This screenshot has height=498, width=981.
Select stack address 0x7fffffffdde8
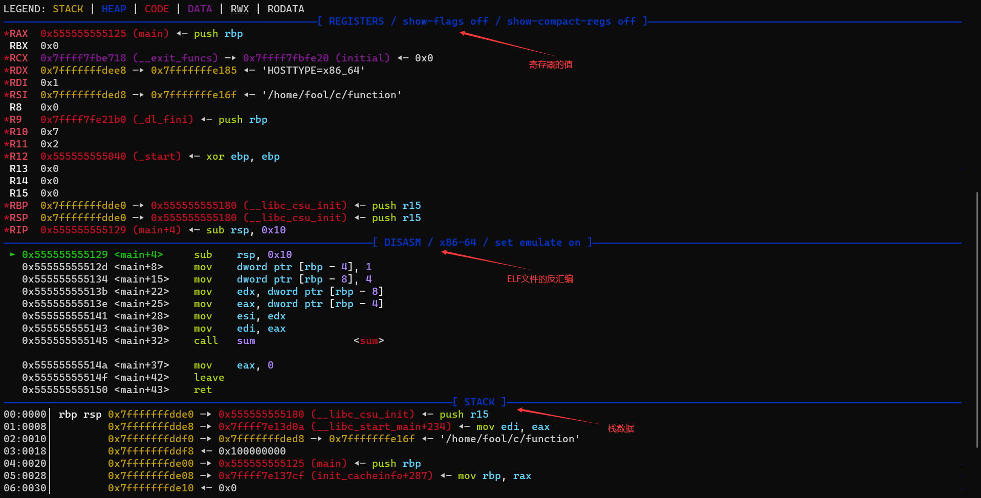(x=150, y=426)
